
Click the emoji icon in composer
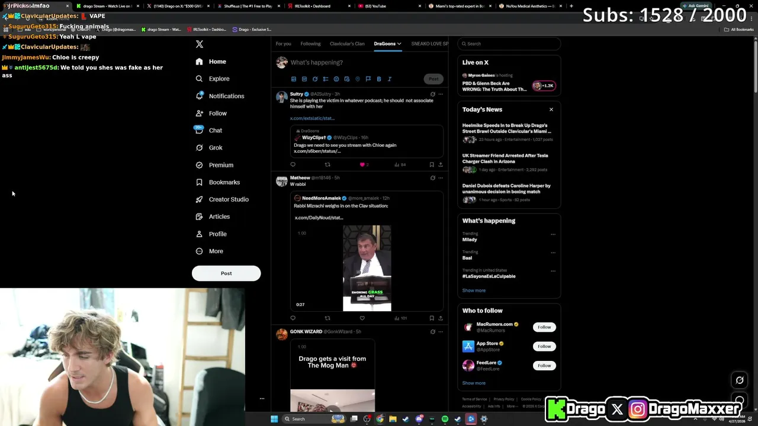pos(336,79)
